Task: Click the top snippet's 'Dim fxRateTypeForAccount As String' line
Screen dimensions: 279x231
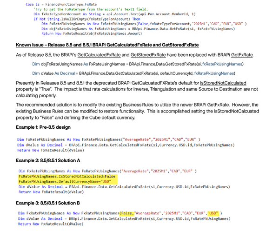Action: (114, 14)
